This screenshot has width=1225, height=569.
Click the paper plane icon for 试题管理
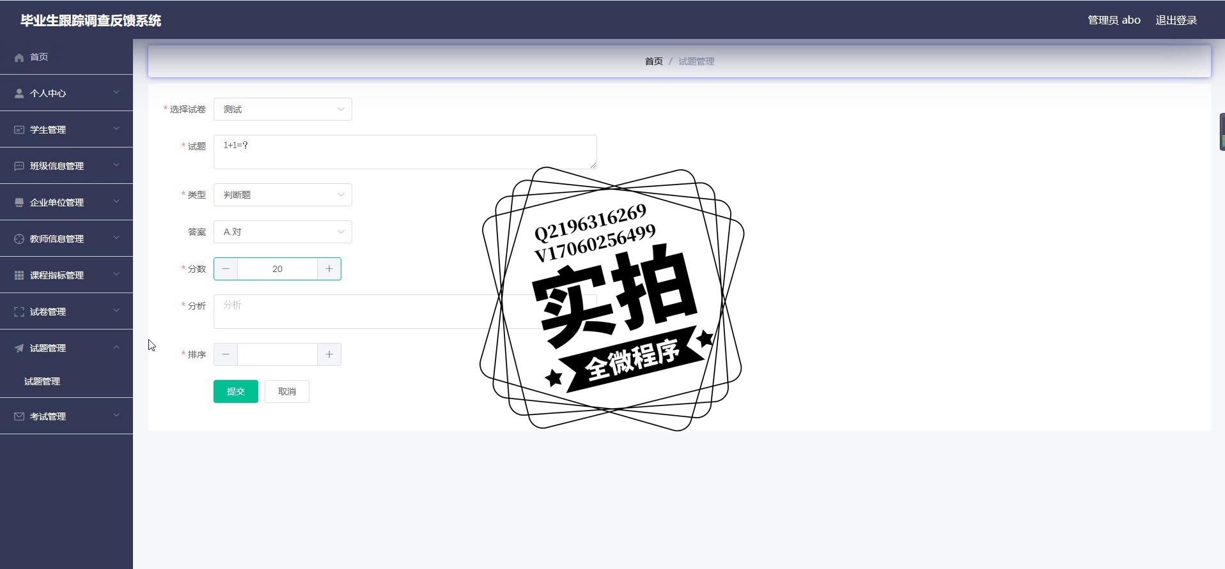(19, 348)
